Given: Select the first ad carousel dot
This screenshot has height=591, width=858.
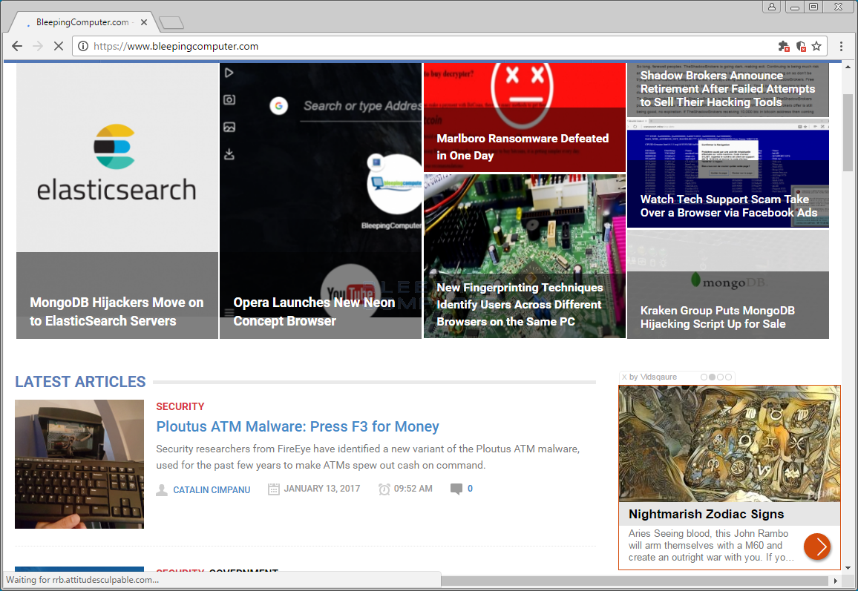Looking at the screenshot, I should [704, 377].
